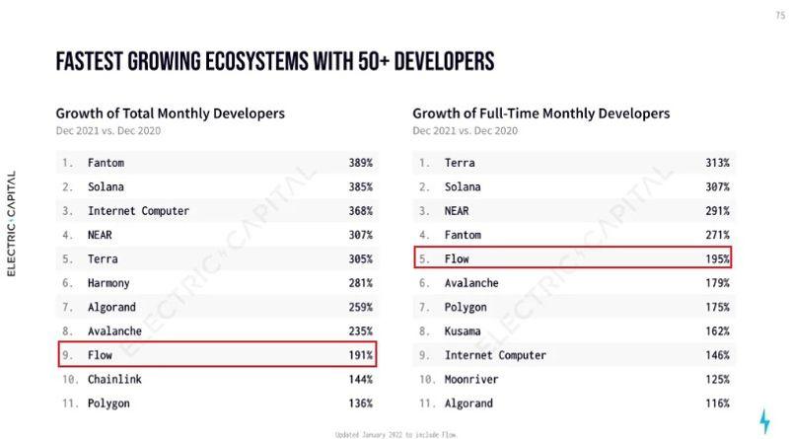The width and height of the screenshot is (789, 439).
Task: Click the Polygon row showing 136%
Action: (x=216, y=403)
